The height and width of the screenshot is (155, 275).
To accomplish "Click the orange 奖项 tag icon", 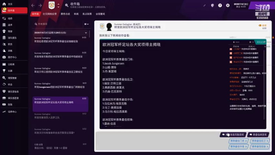I will (260, 25).
